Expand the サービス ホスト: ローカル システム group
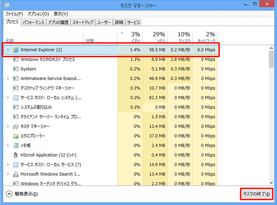Screen dimensions: 277x205 [8, 97]
